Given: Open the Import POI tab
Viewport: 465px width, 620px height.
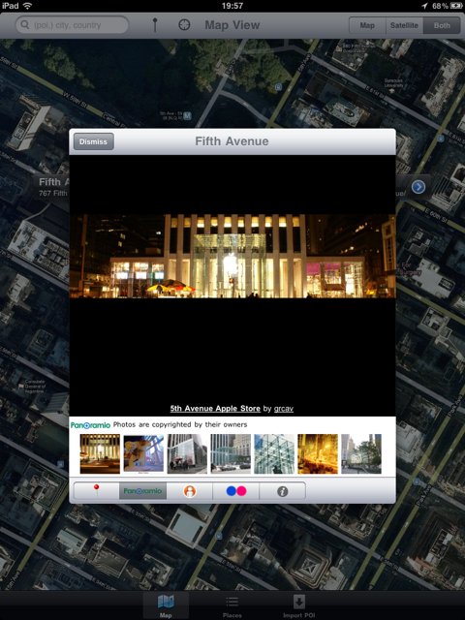Looking at the screenshot, I should (299, 605).
